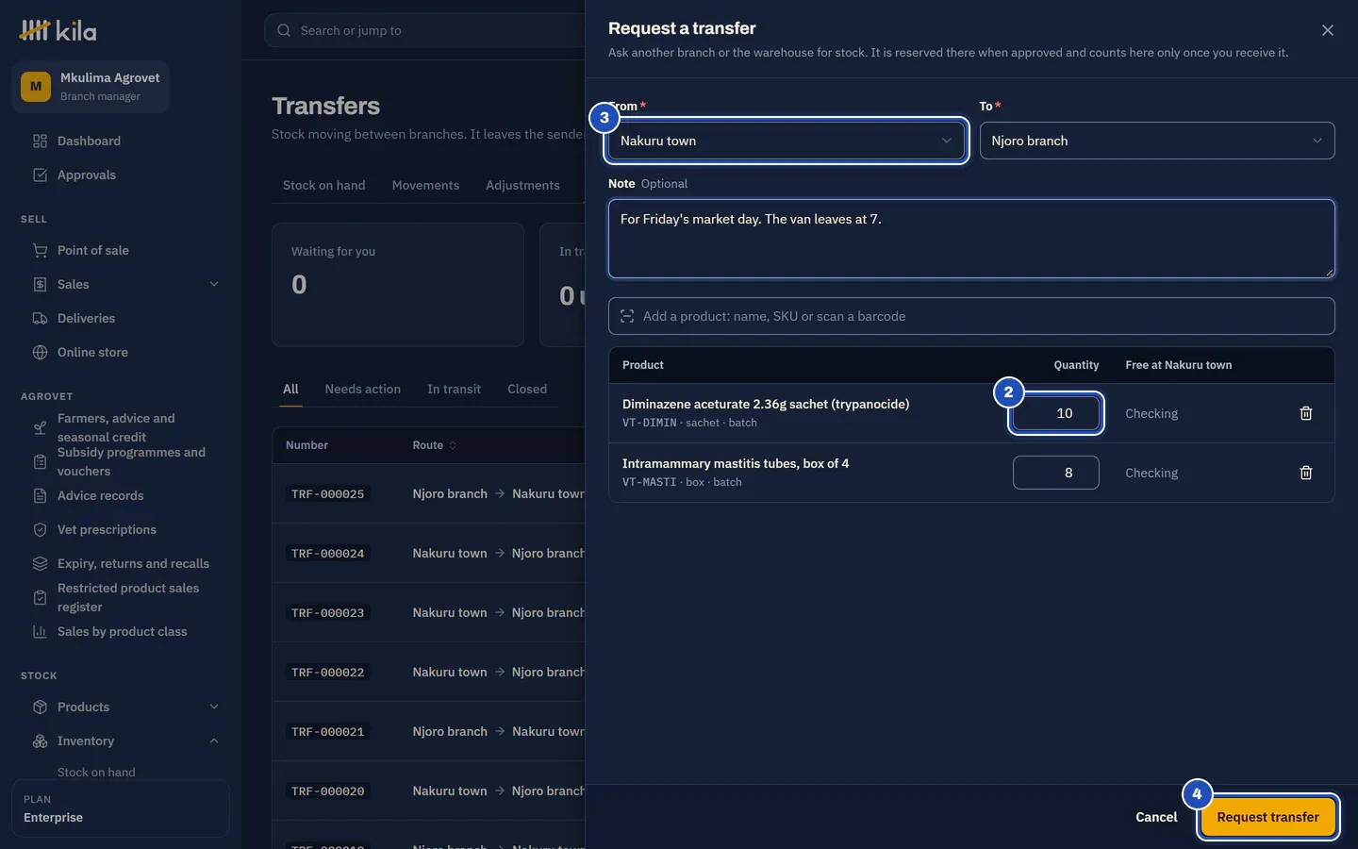Open Farmers, advice and seasonal credit
This screenshot has height=849, width=1358.
pyautogui.click(x=121, y=427)
